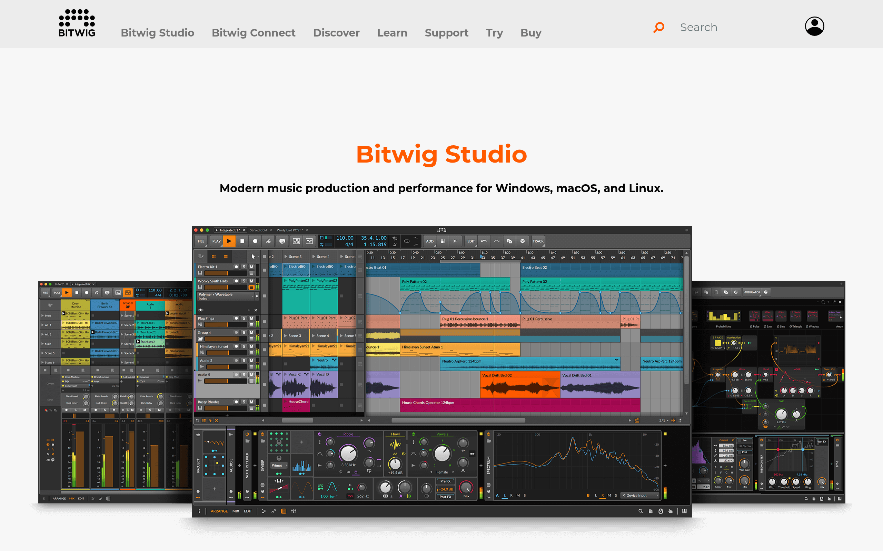This screenshot has height=551, width=883.
Task: Open the Discover menu item
Action: pyautogui.click(x=336, y=33)
